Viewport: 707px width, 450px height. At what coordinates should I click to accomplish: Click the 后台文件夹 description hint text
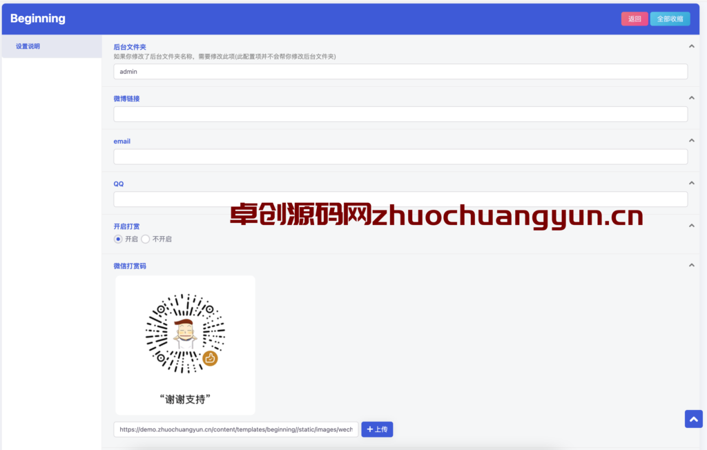pyautogui.click(x=224, y=57)
